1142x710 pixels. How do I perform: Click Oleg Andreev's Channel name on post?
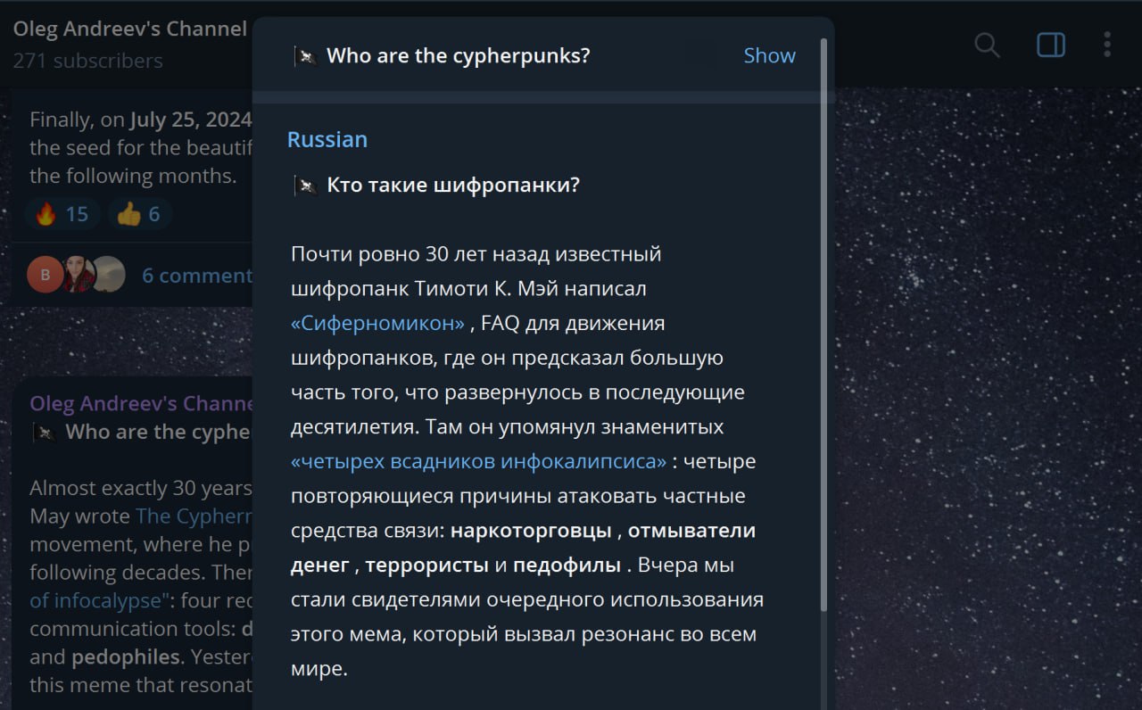tap(141, 404)
